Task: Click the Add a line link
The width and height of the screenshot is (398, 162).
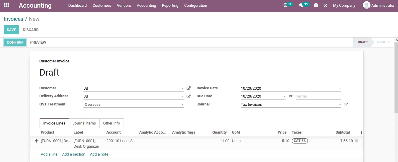Action: click(x=49, y=154)
